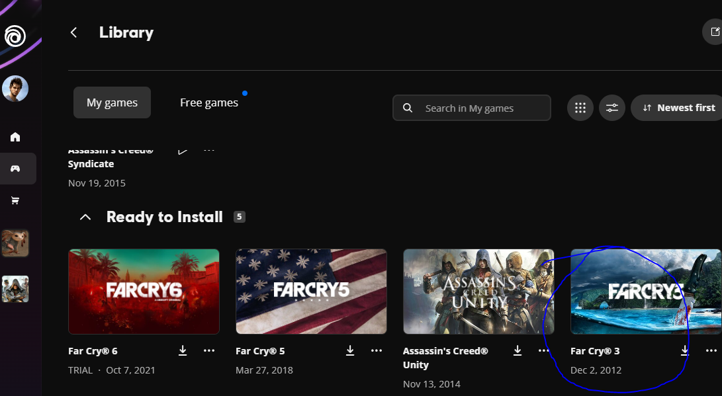Toggle grid view layout button

(580, 108)
